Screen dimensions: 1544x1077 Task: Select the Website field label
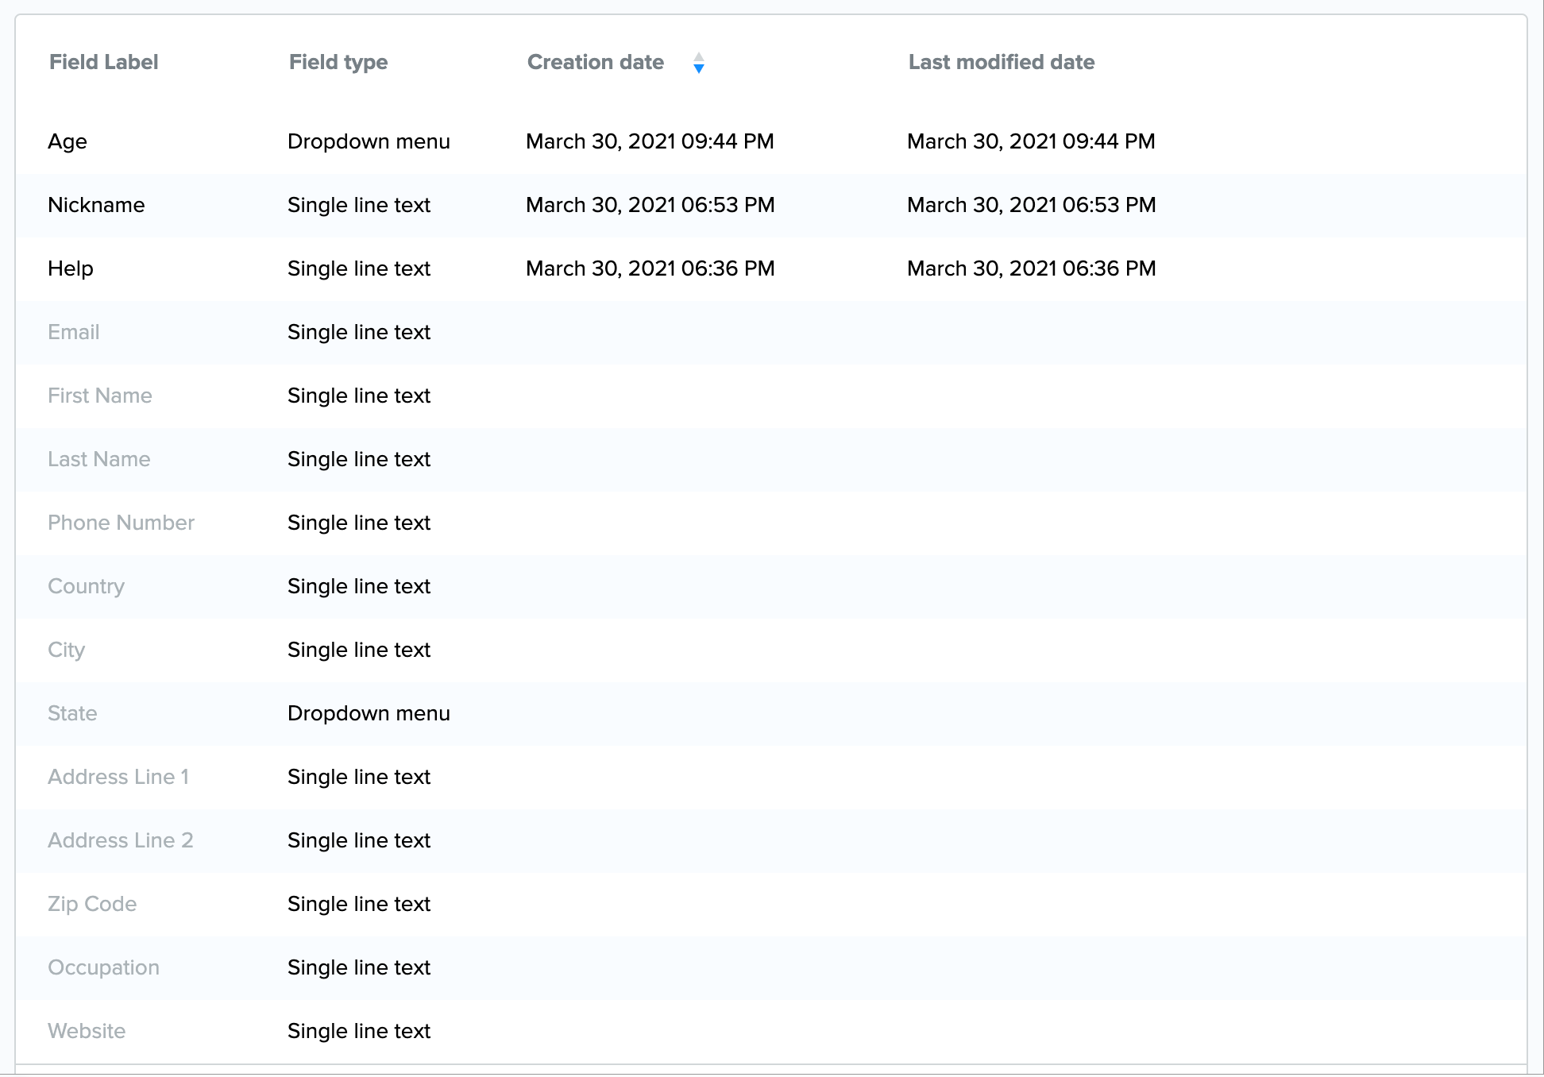pyautogui.click(x=87, y=1031)
